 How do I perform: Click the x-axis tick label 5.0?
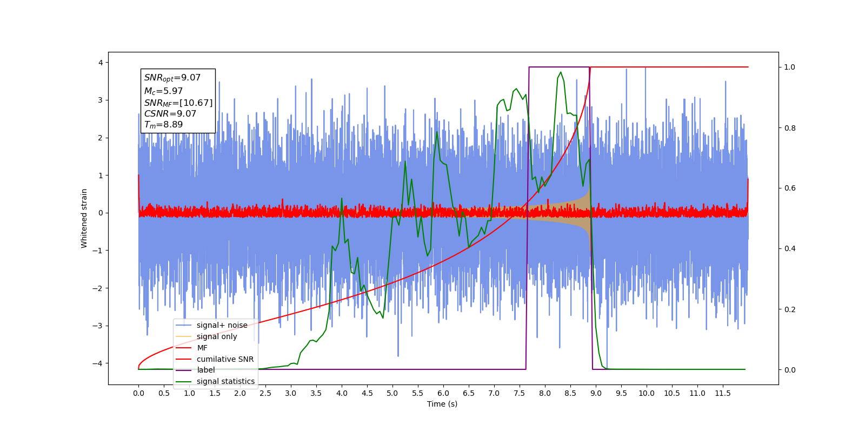click(x=392, y=393)
